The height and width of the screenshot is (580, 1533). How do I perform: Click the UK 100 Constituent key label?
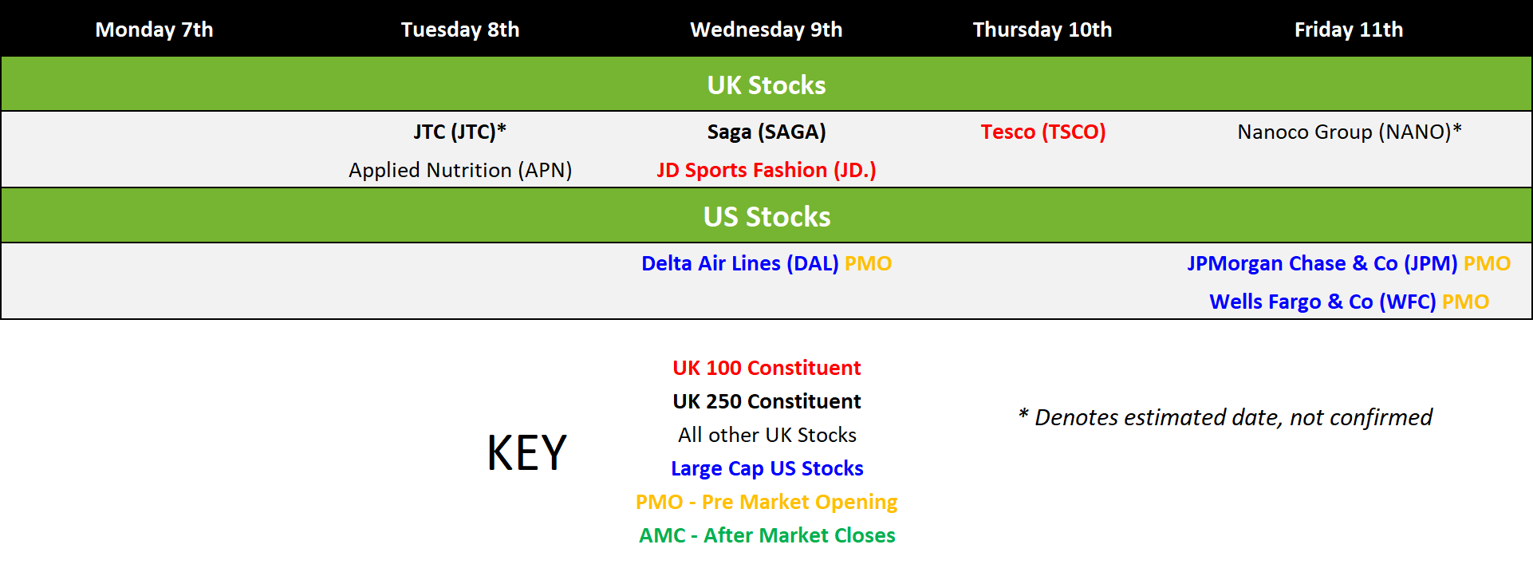point(766,368)
